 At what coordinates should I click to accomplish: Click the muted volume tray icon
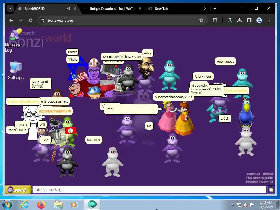tap(246, 205)
